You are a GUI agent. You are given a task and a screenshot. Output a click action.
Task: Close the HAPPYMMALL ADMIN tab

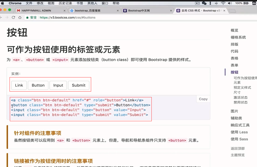(64, 11)
